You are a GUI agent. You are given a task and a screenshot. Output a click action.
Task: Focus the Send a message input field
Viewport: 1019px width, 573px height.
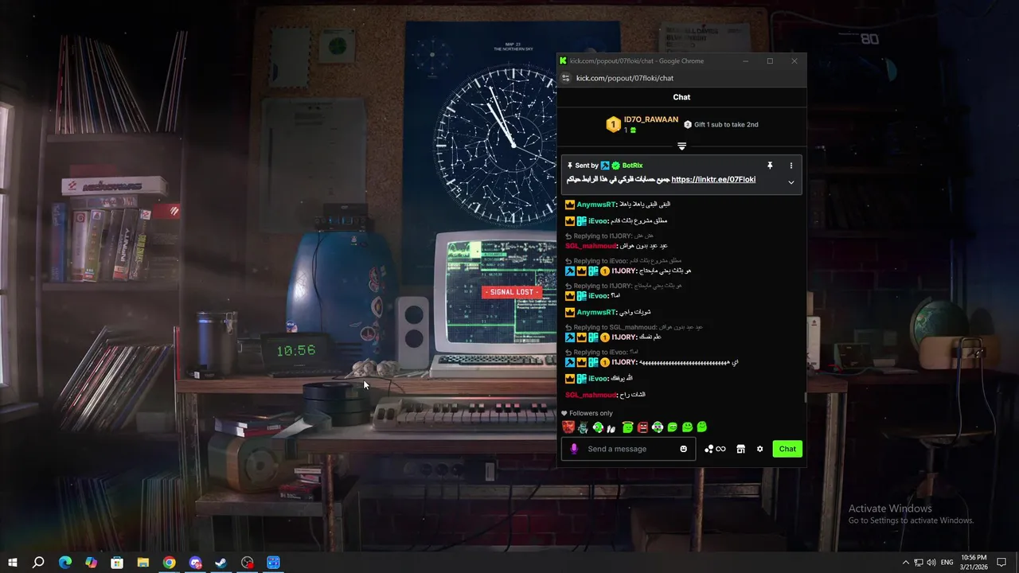coord(629,449)
